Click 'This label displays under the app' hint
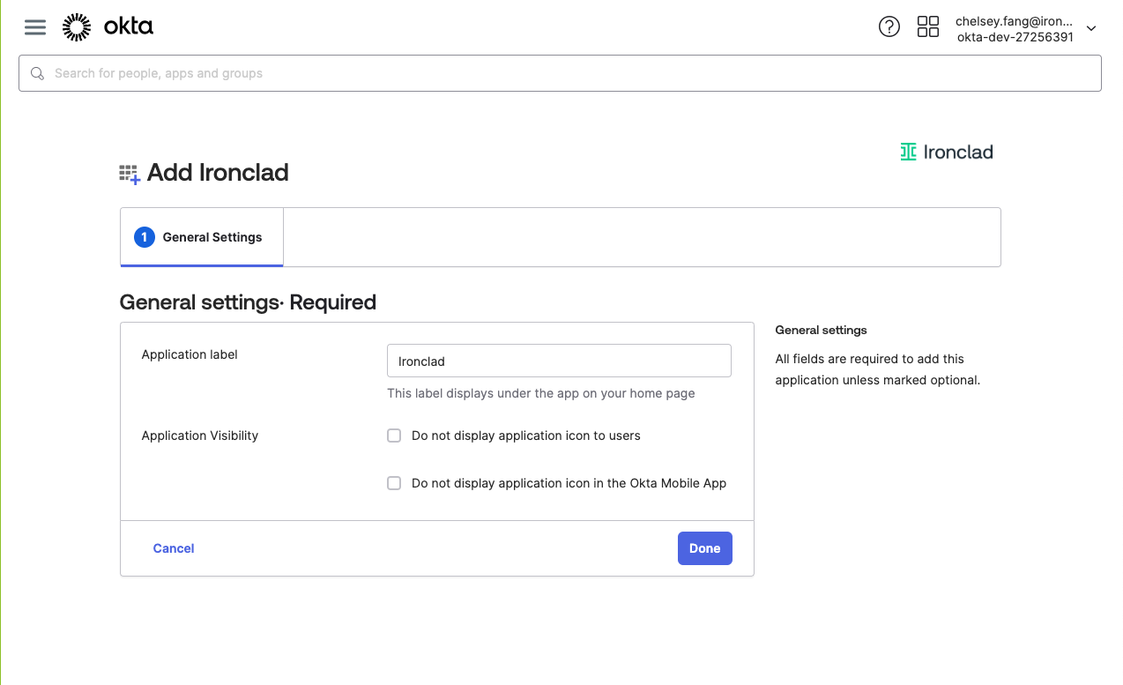The image size is (1123, 685). click(541, 393)
